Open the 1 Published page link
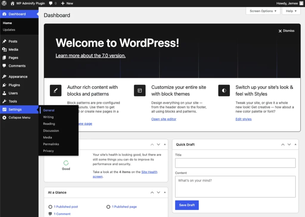305x217 pixels. point(124,207)
